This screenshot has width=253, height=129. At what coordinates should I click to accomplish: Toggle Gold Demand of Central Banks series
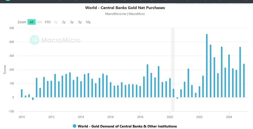coord(127,126)
